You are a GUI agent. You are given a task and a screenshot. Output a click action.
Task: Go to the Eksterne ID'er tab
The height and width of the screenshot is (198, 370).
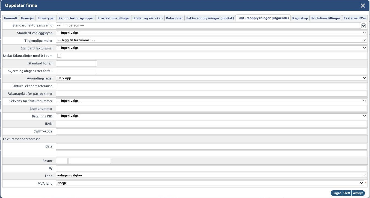[355, 18]
